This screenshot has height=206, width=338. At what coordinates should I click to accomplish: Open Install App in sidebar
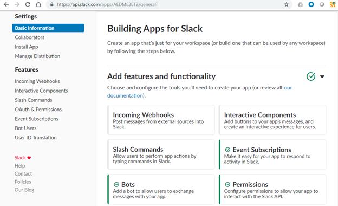tap(27, 47)
